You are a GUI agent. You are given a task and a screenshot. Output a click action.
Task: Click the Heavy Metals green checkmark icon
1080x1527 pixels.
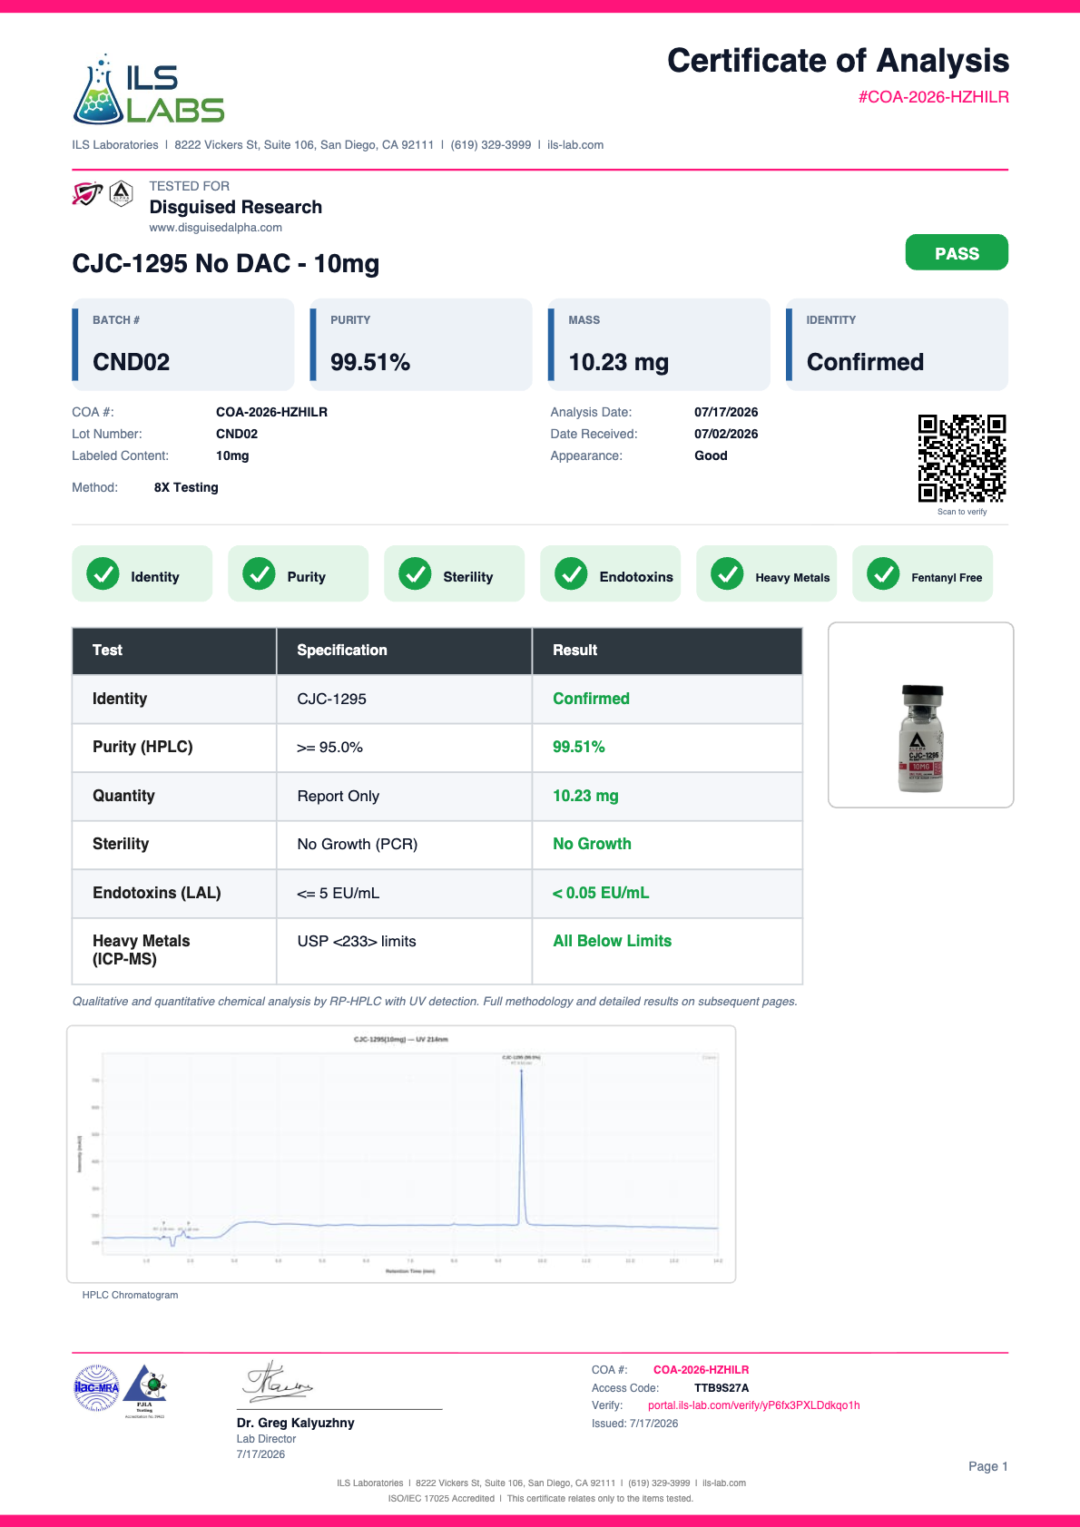point(727,573)
